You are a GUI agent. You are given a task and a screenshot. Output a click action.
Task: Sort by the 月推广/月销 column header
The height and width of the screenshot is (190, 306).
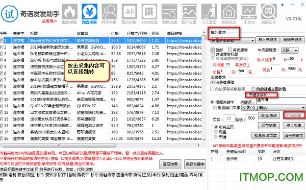coord(137,34)
